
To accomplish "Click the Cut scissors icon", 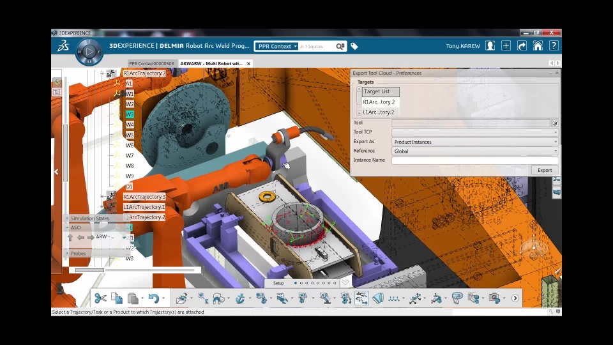I will [x=100, y=298].
